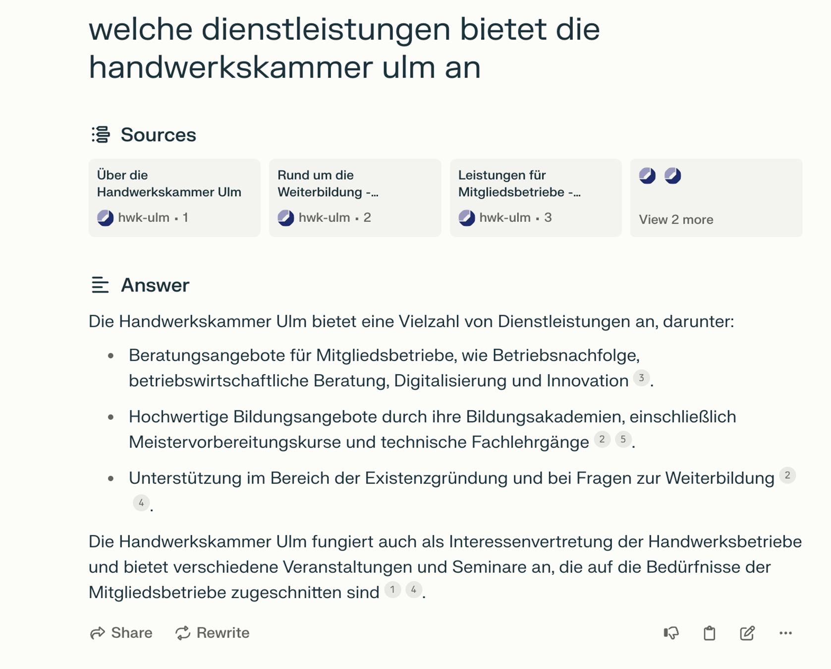
Task: Click citation 4 below Existenzgründung bullet
Action: [x=141, y=503]
